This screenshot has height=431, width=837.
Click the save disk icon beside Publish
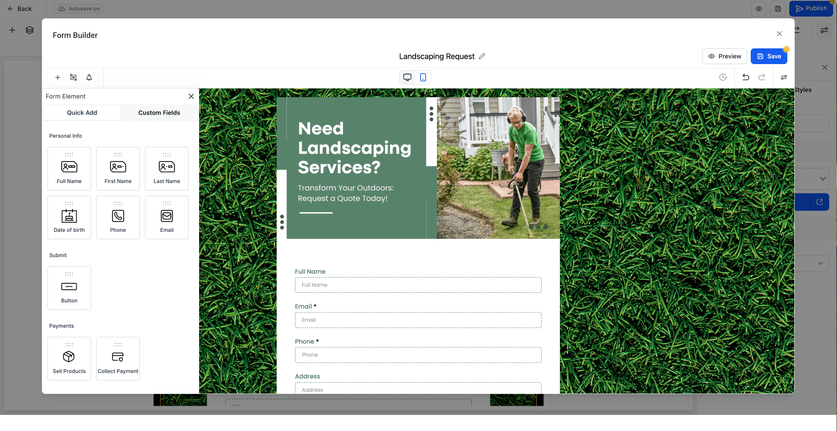(x=778, y=9)
